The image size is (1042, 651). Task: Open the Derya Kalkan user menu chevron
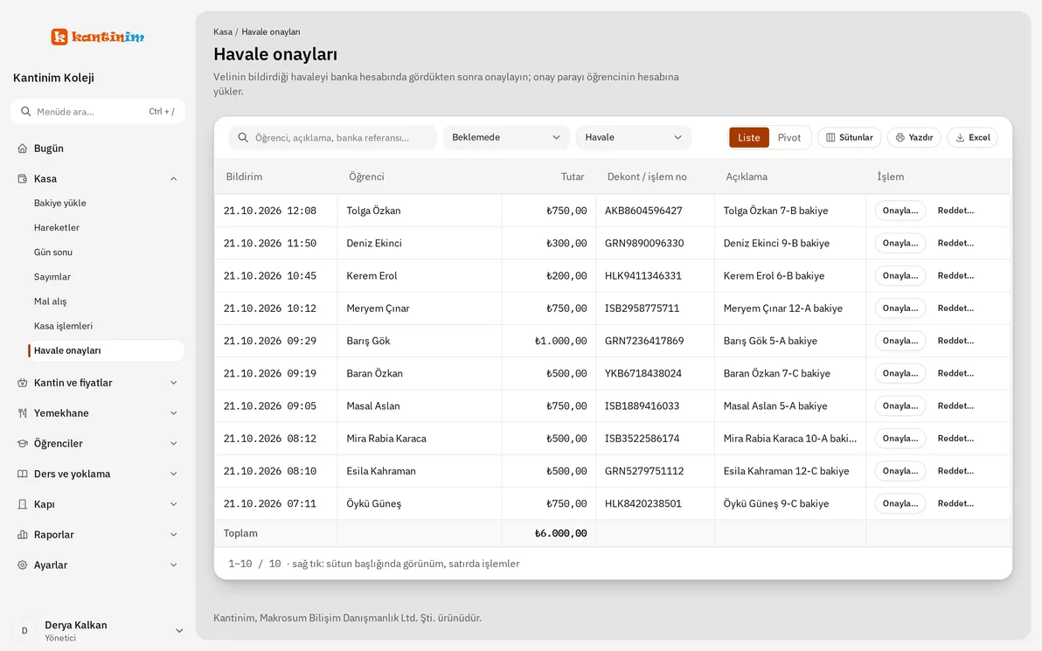pos(178,631)
